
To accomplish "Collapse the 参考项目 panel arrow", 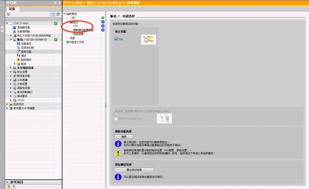I will (x=7, y=182).
